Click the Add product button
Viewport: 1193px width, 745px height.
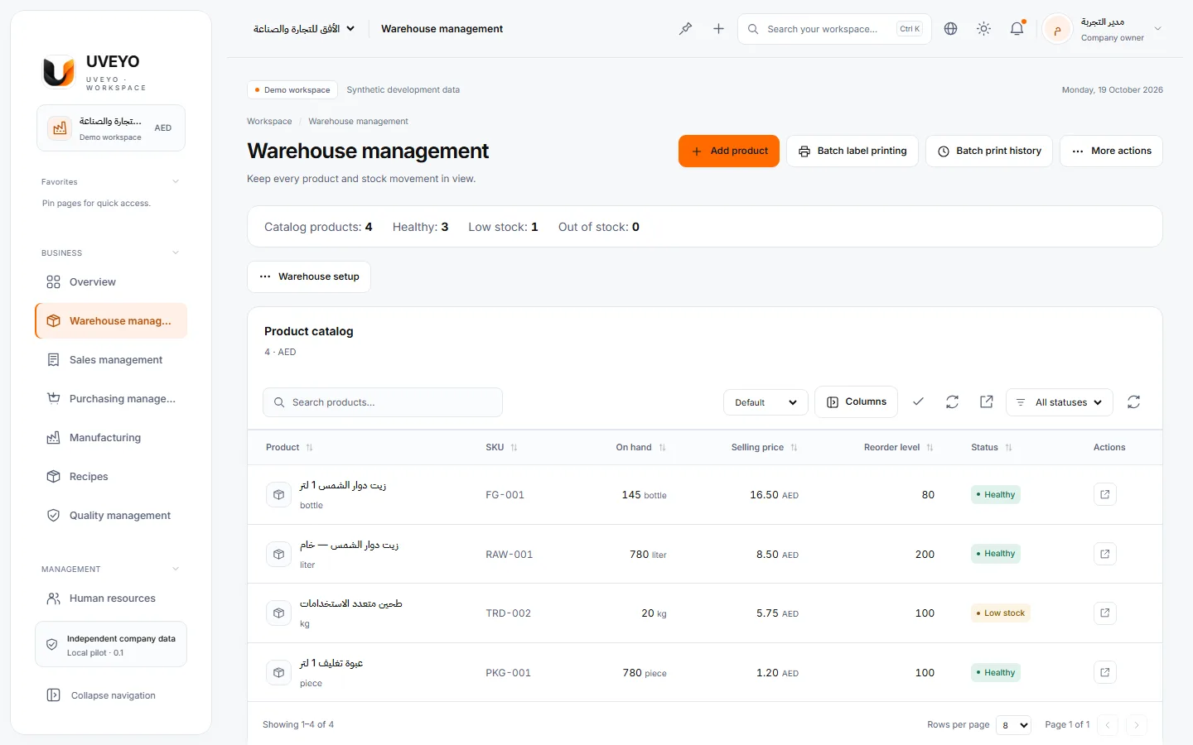(729, 151)
